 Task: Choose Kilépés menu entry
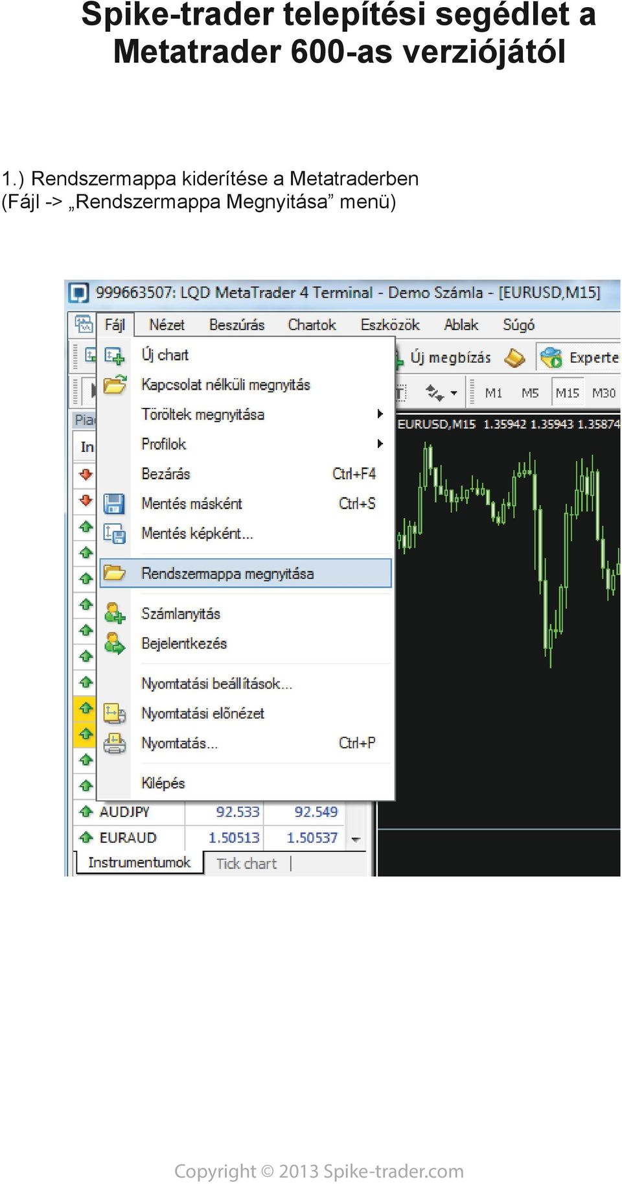tap(246, 783)
